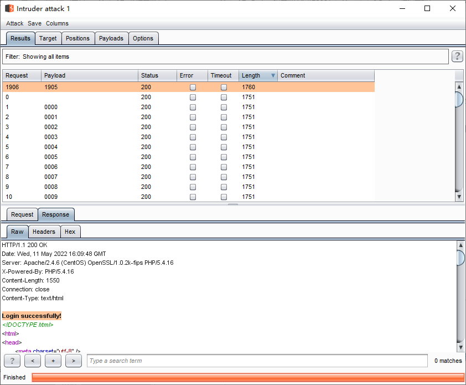The image size is (466, 385).
Task: Open the Attack menu
Action: (x=15, y=23)
